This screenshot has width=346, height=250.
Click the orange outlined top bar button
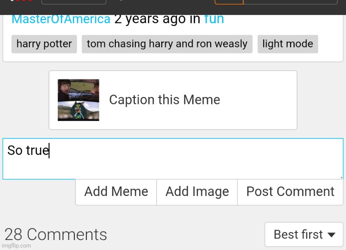229,2
